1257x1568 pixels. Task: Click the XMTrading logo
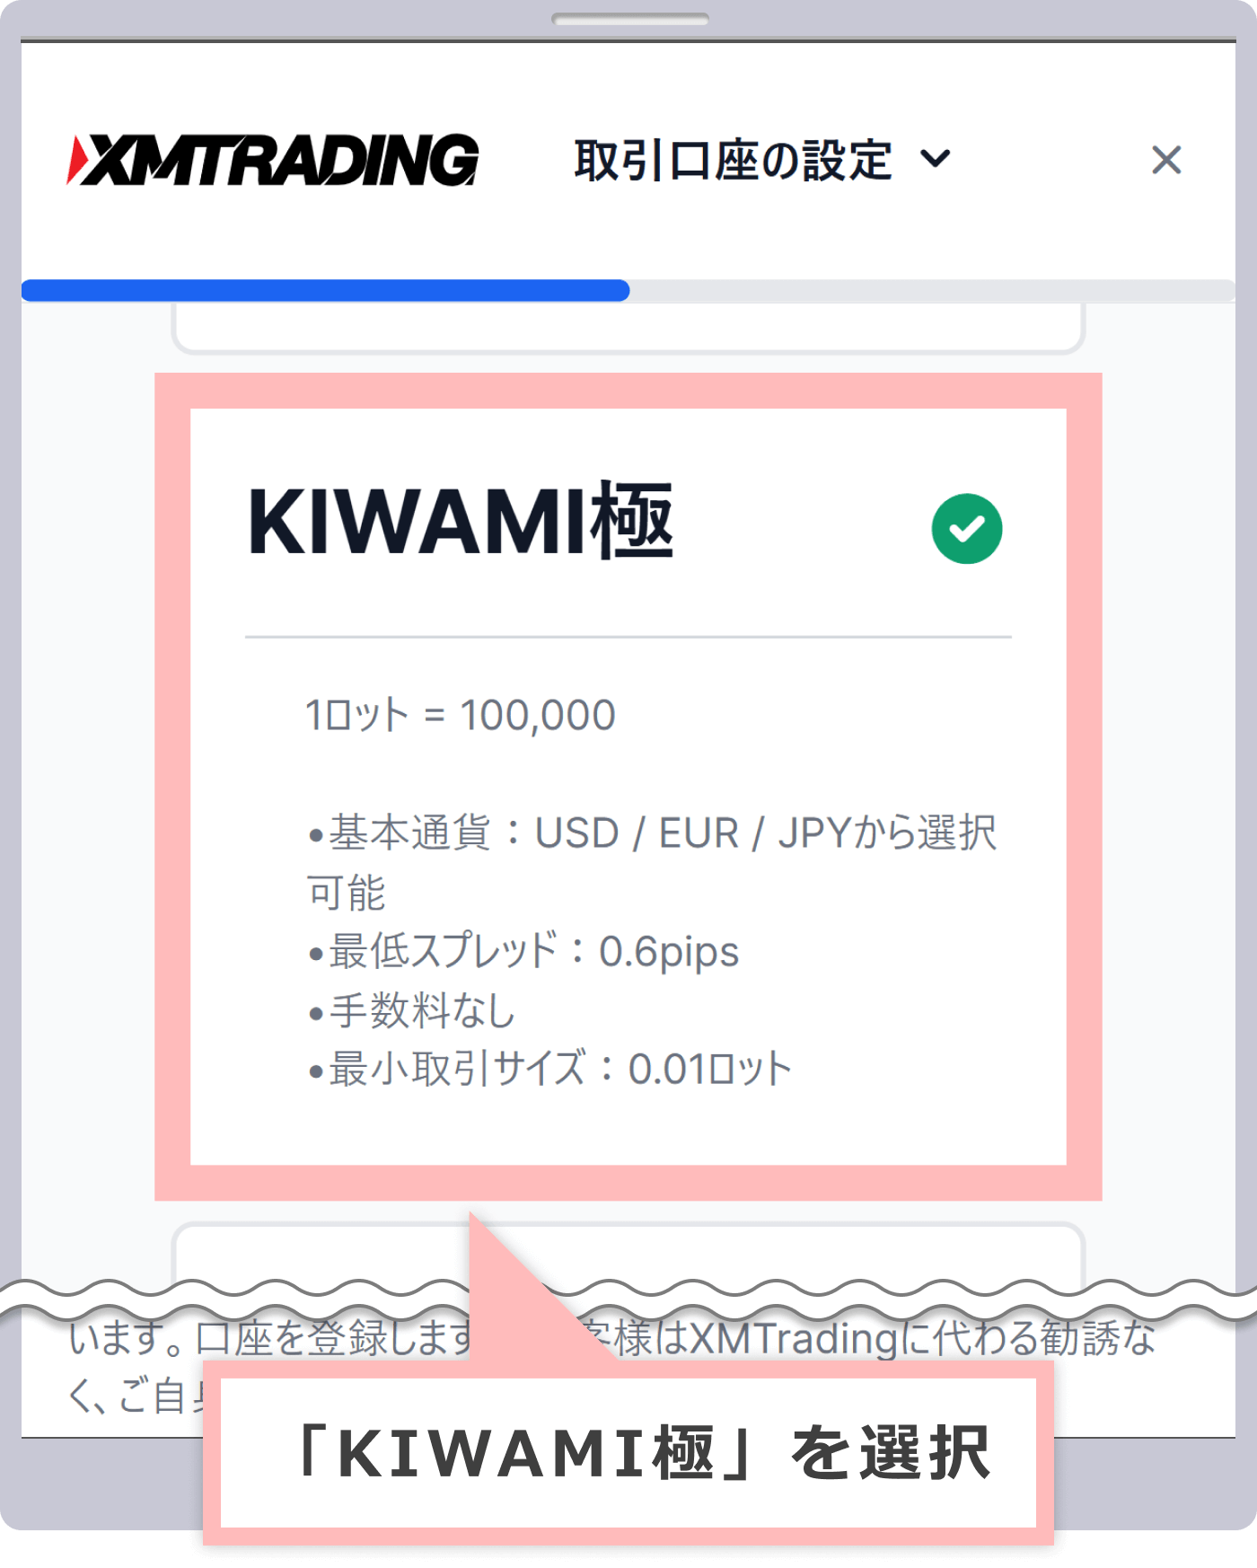click(273, 160)
